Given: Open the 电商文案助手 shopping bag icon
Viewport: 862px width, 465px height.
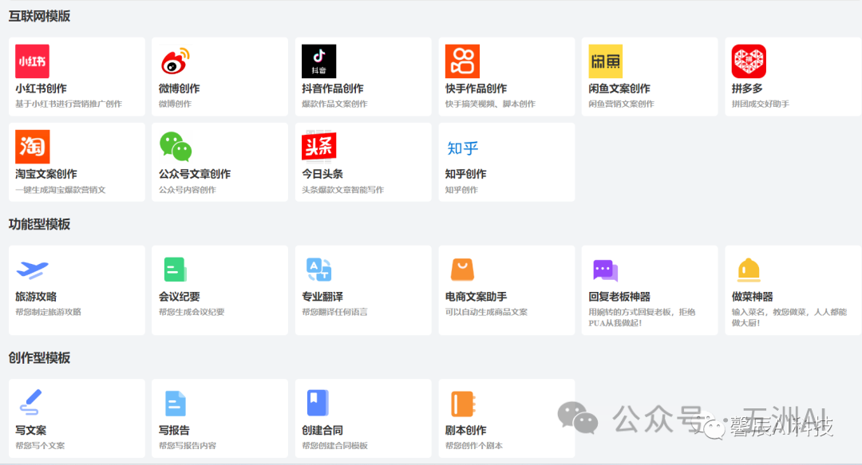Looking at the screenshot, I should pos(462,270).
